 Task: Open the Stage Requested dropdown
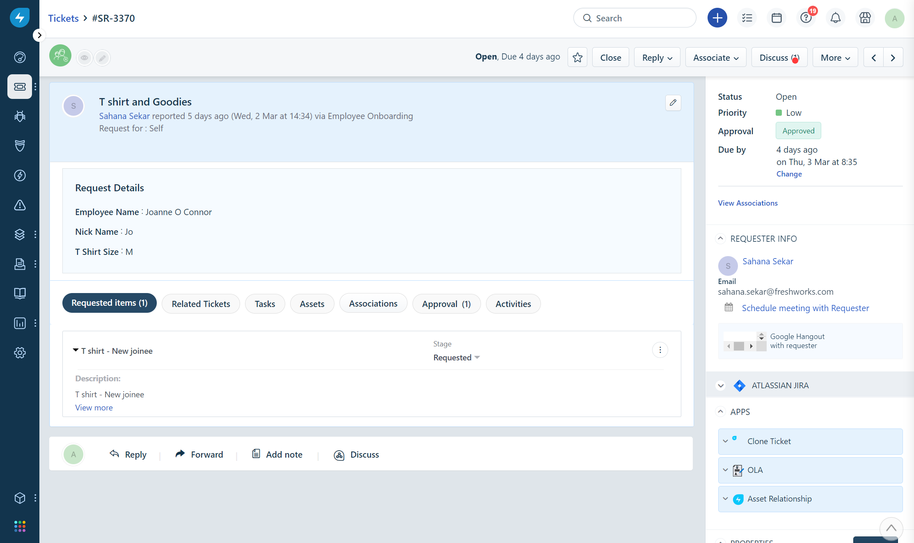[x=456, y=357]
